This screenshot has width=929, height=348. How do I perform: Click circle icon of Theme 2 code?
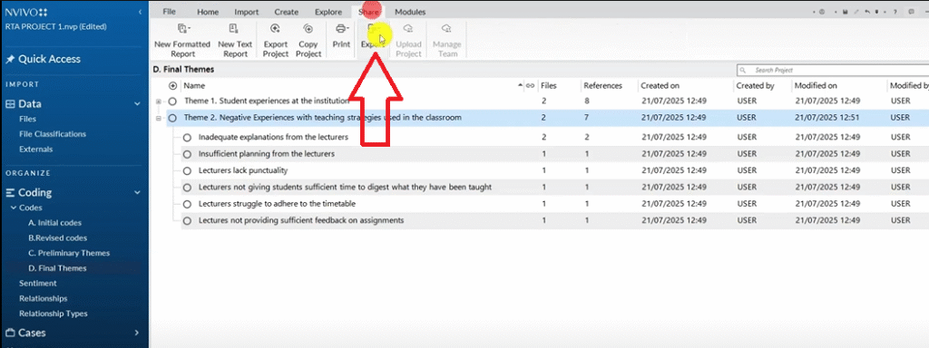pyautogui.click(x=172, y=118)
